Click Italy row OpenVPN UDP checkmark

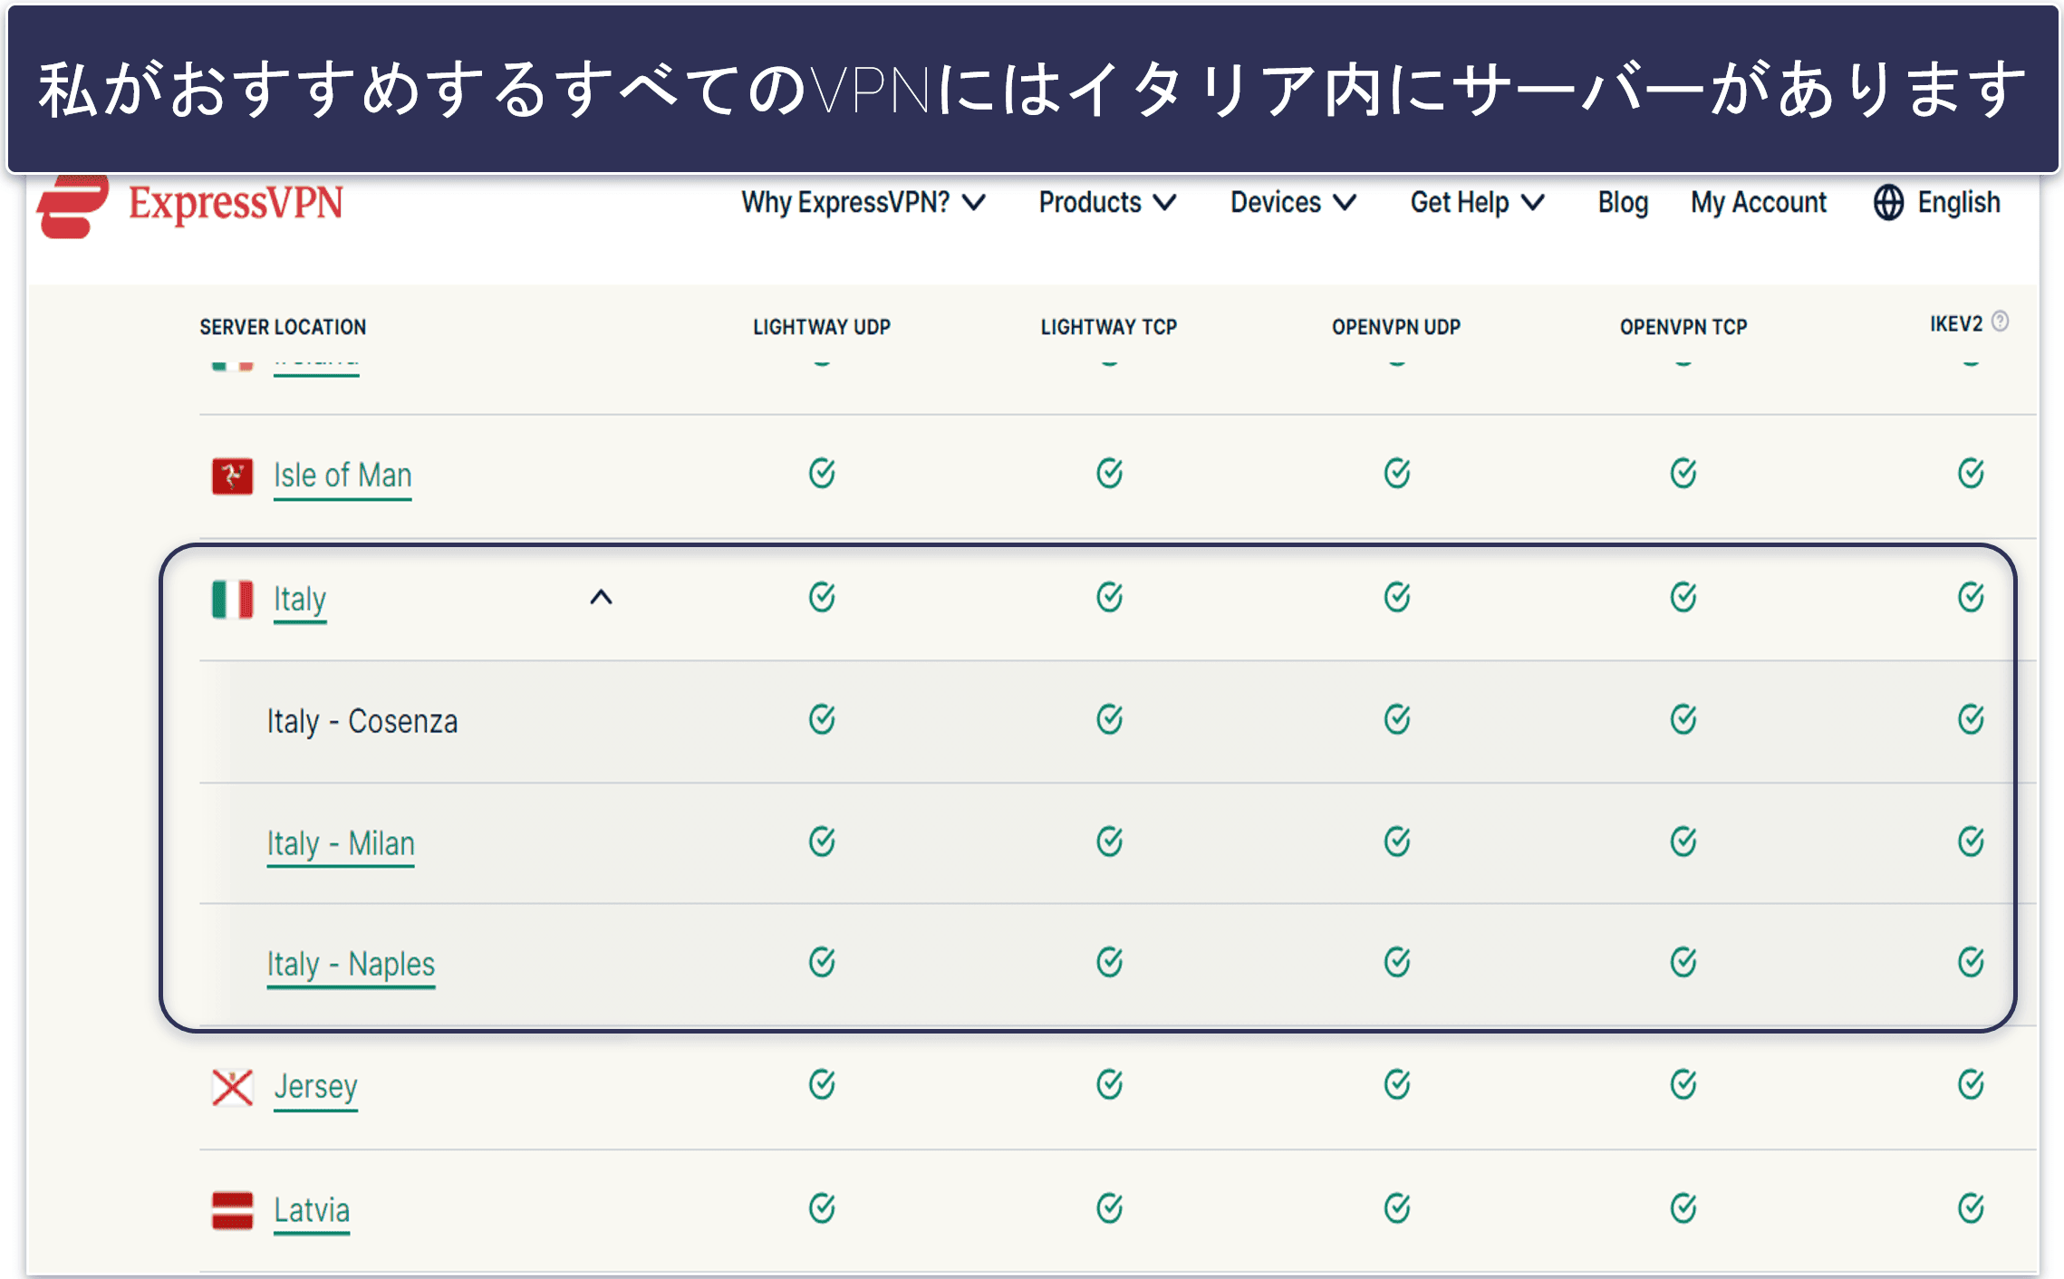coord(1396,597)
